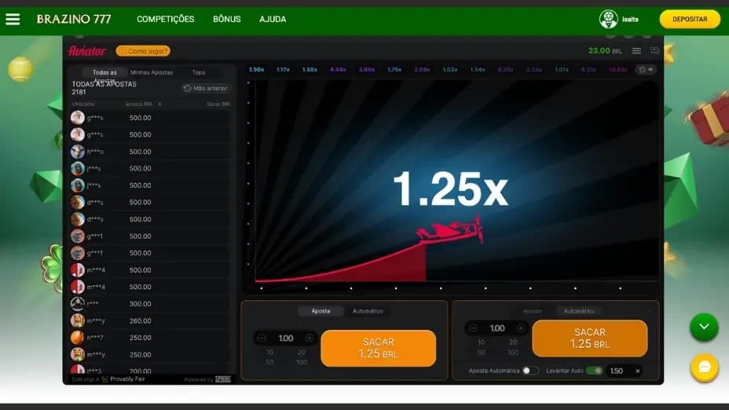Click the Brazino 777 logo
The image size is (729, 410).
tap(74, 19)
